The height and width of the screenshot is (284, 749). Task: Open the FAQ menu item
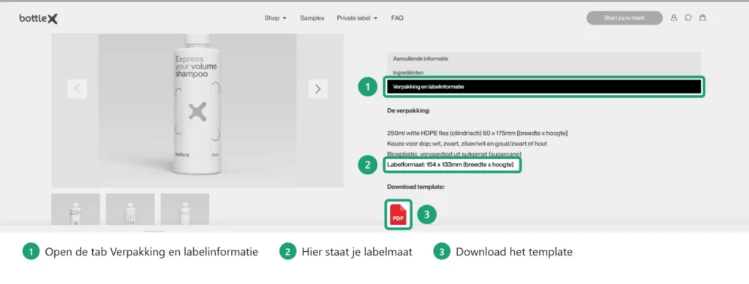tap(397, 18)
